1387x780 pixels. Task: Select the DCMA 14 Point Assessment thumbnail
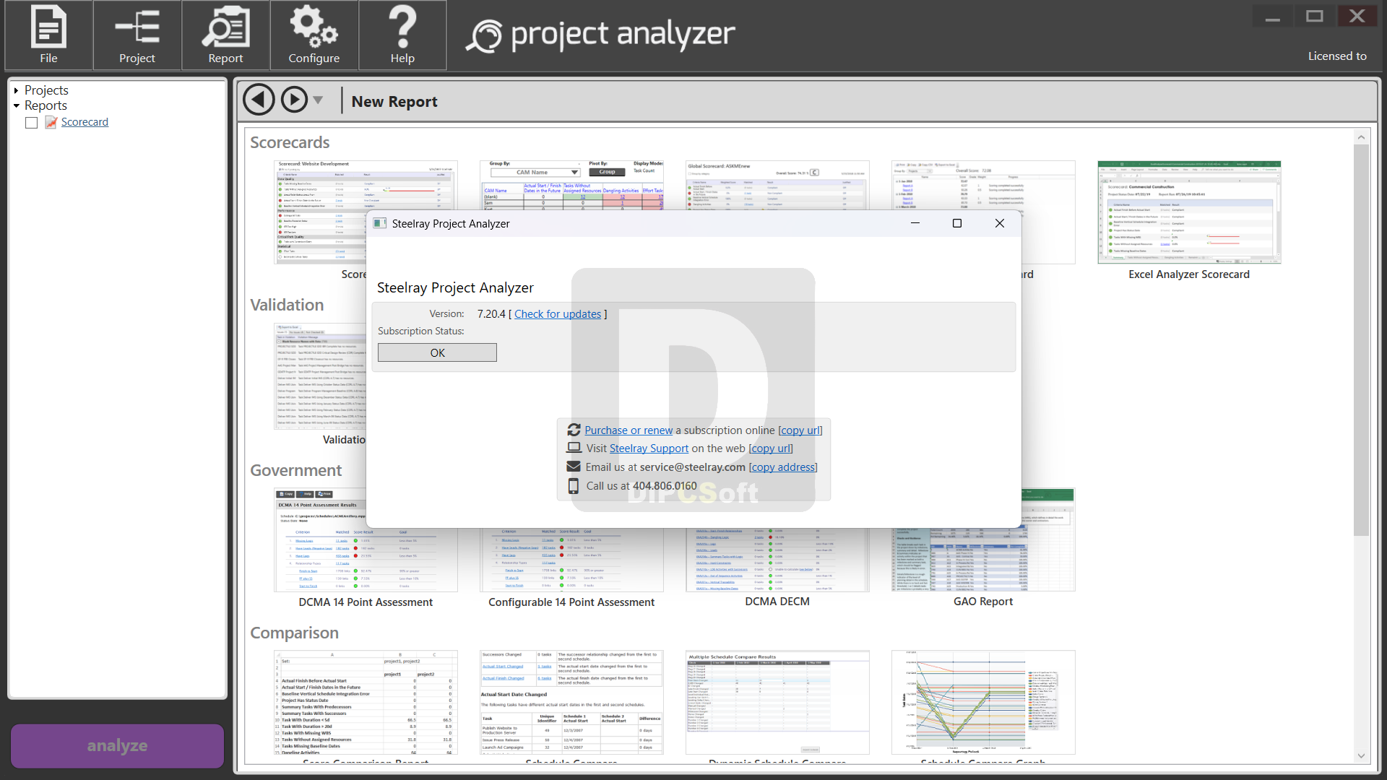tap(366, 560)
